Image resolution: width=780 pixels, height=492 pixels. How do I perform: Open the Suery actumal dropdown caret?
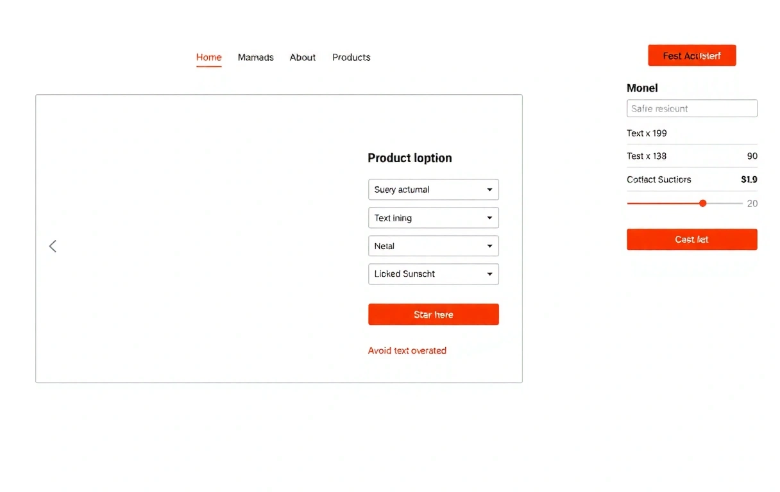489,190
